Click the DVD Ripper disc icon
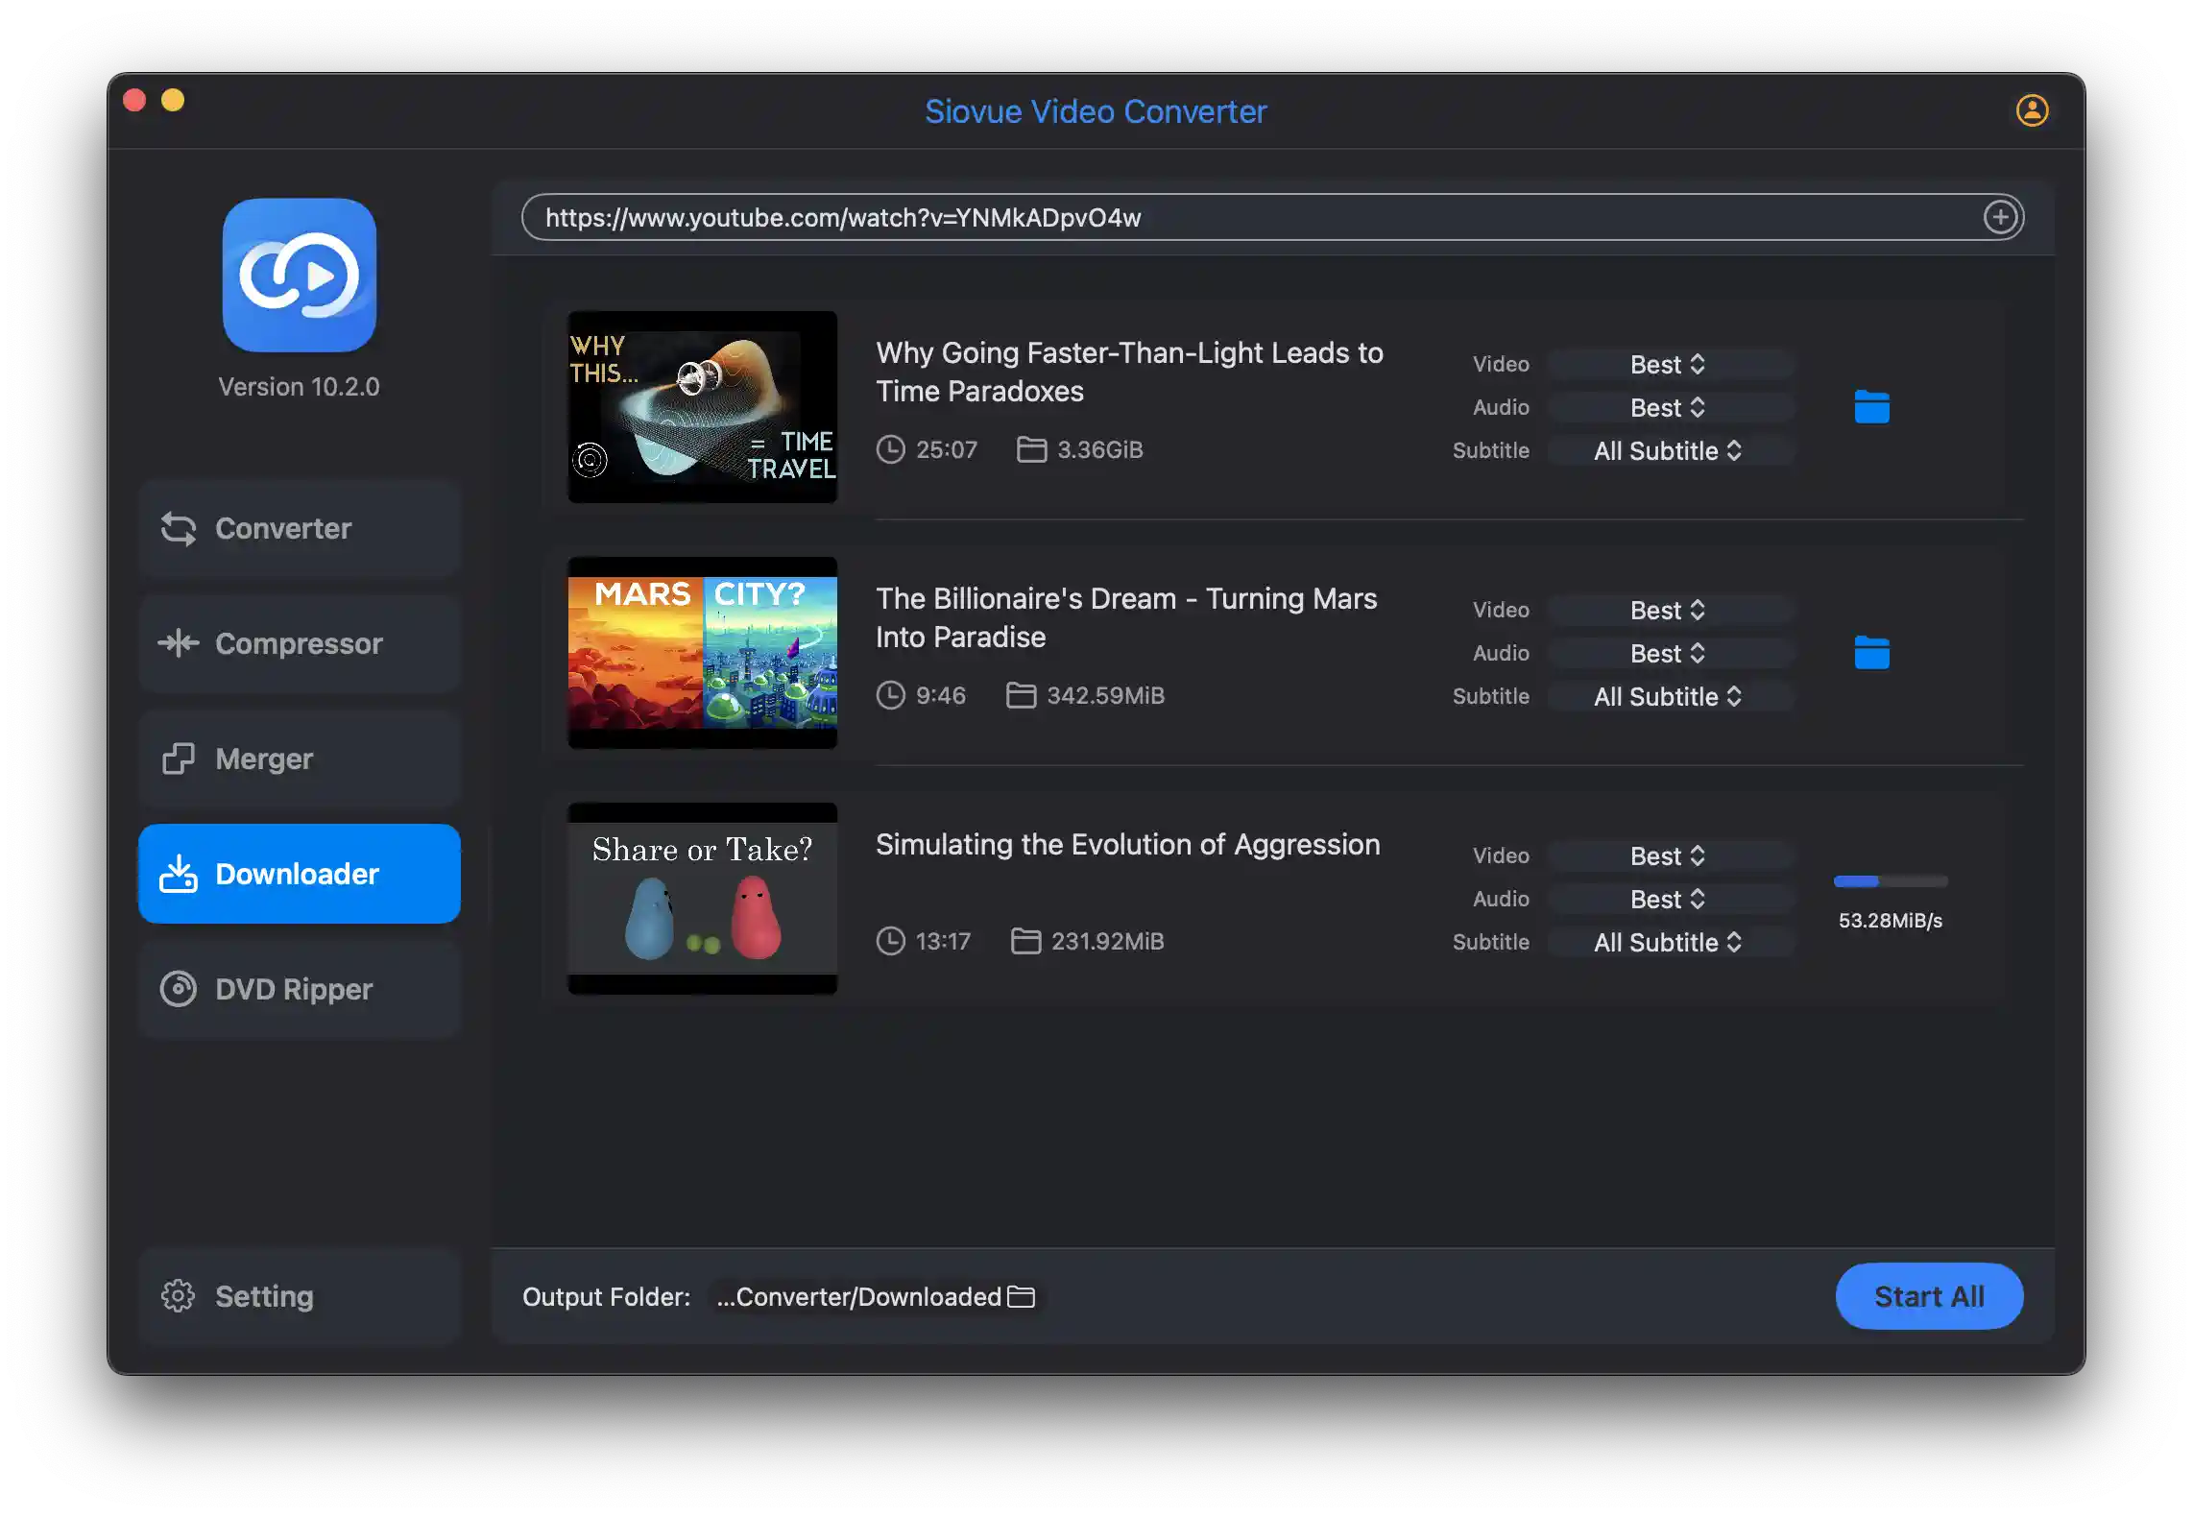This screenshot has height=1517, width=2193. click(179, 989)
